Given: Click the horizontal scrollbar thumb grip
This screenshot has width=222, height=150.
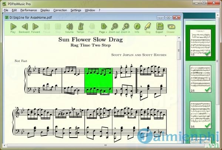Looking at the screenshot, I should click(105, 145).
